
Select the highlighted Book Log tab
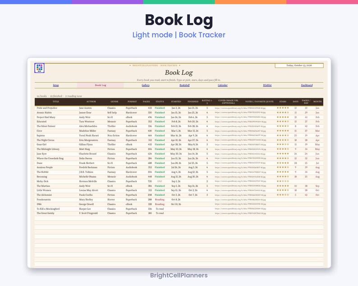click(101, 85)
